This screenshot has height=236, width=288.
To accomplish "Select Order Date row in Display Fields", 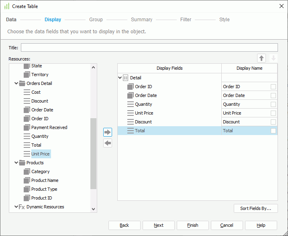I will (x=170, y=95).
